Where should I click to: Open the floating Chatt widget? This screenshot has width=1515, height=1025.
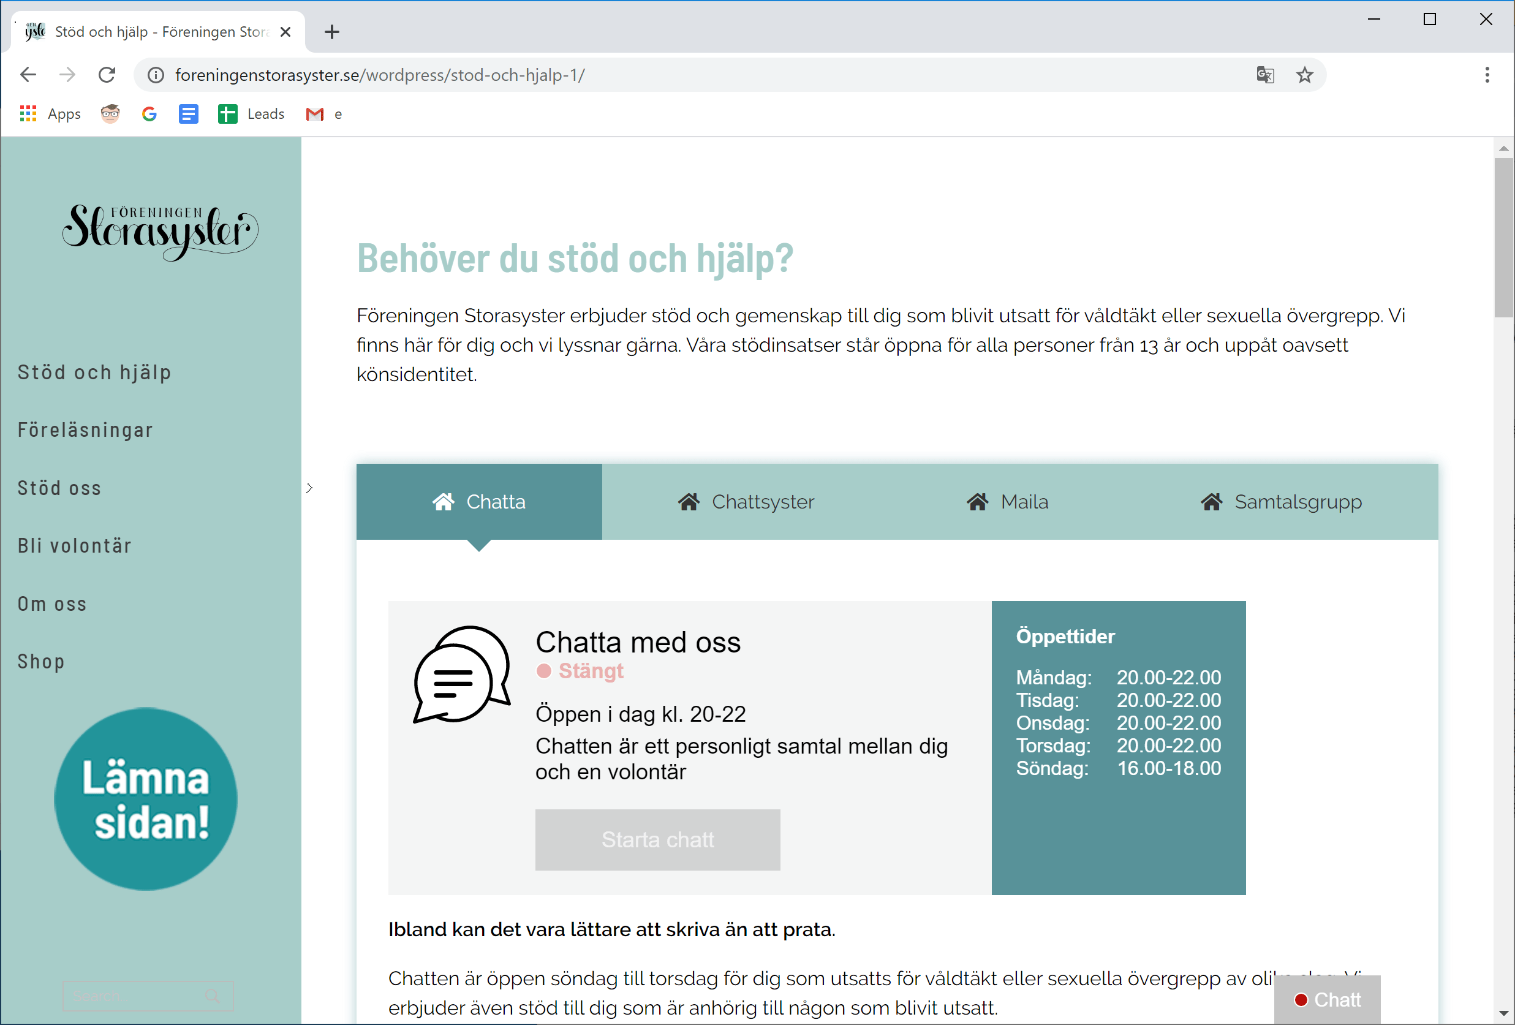coord(1328,999)
